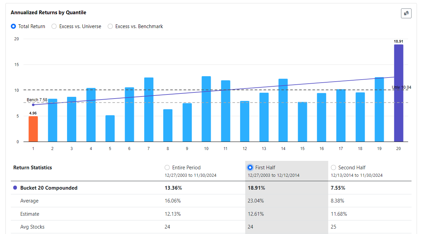Viewport: 421px width, 234px height.
Task: Click the 'Annualized Returns by Quantile' title
Action: tap(48, 13)
